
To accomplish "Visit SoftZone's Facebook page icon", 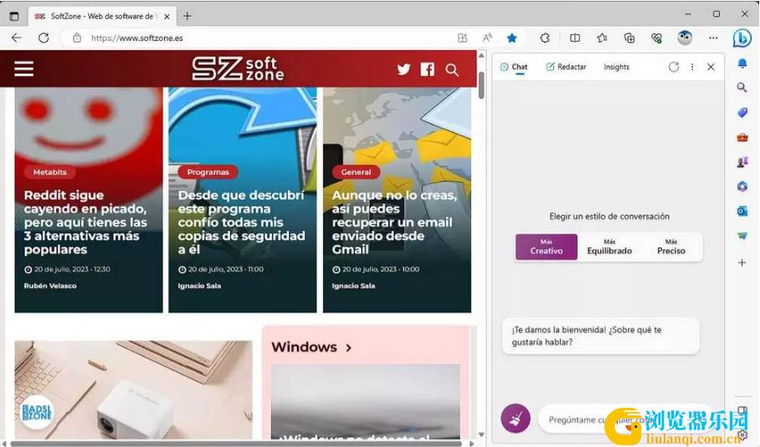I will point(428,69).
